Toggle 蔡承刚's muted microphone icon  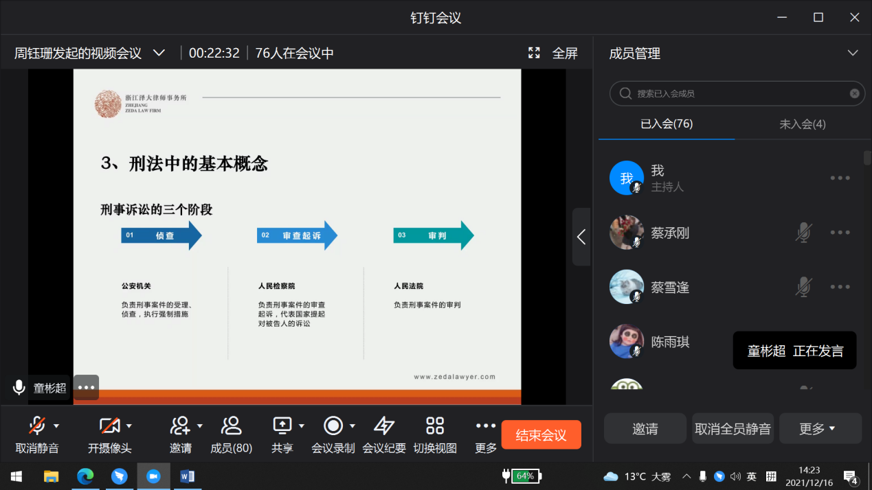(x=803, y=233)
